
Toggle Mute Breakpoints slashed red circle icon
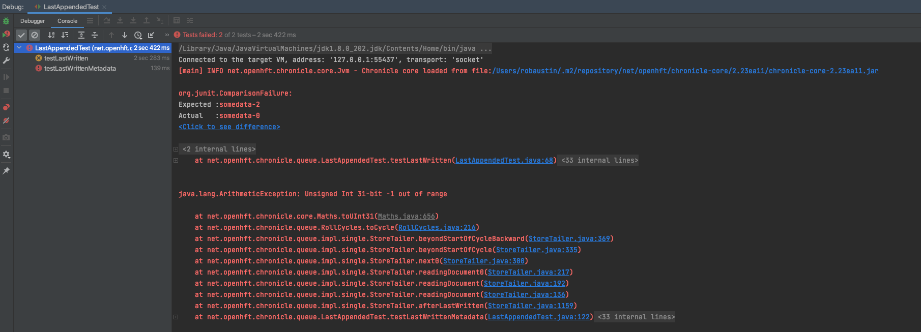[6, 120]
